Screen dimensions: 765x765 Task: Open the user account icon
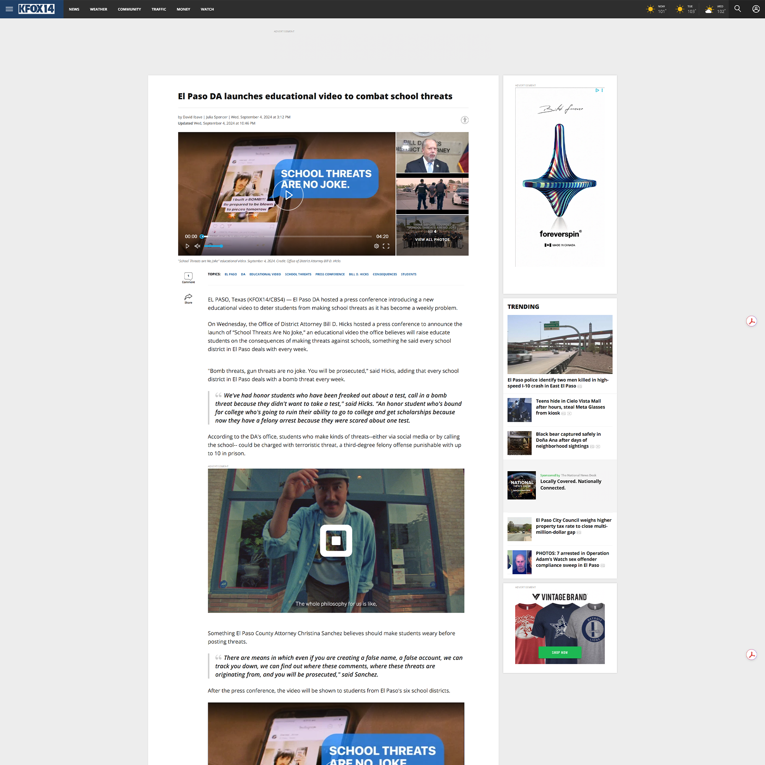click(755, 9)
